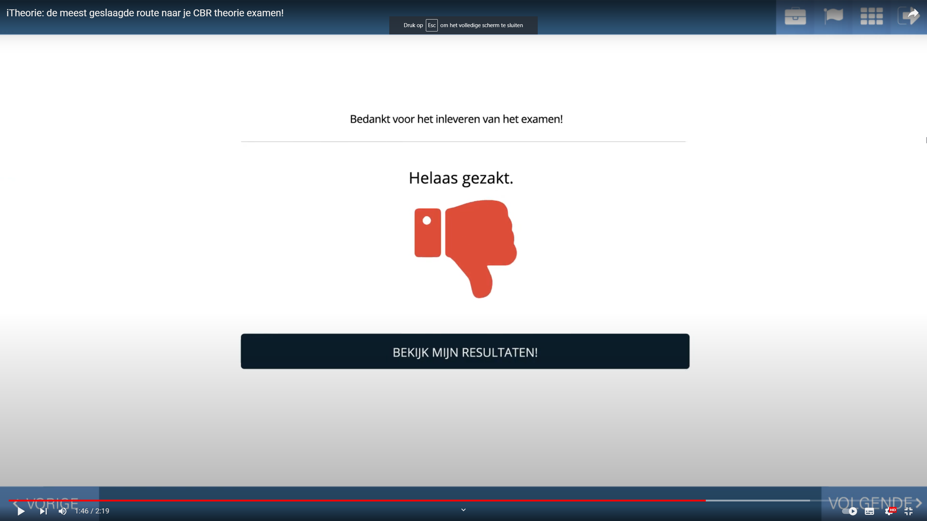Click the flag icon in header

click(x=833, y=17)
